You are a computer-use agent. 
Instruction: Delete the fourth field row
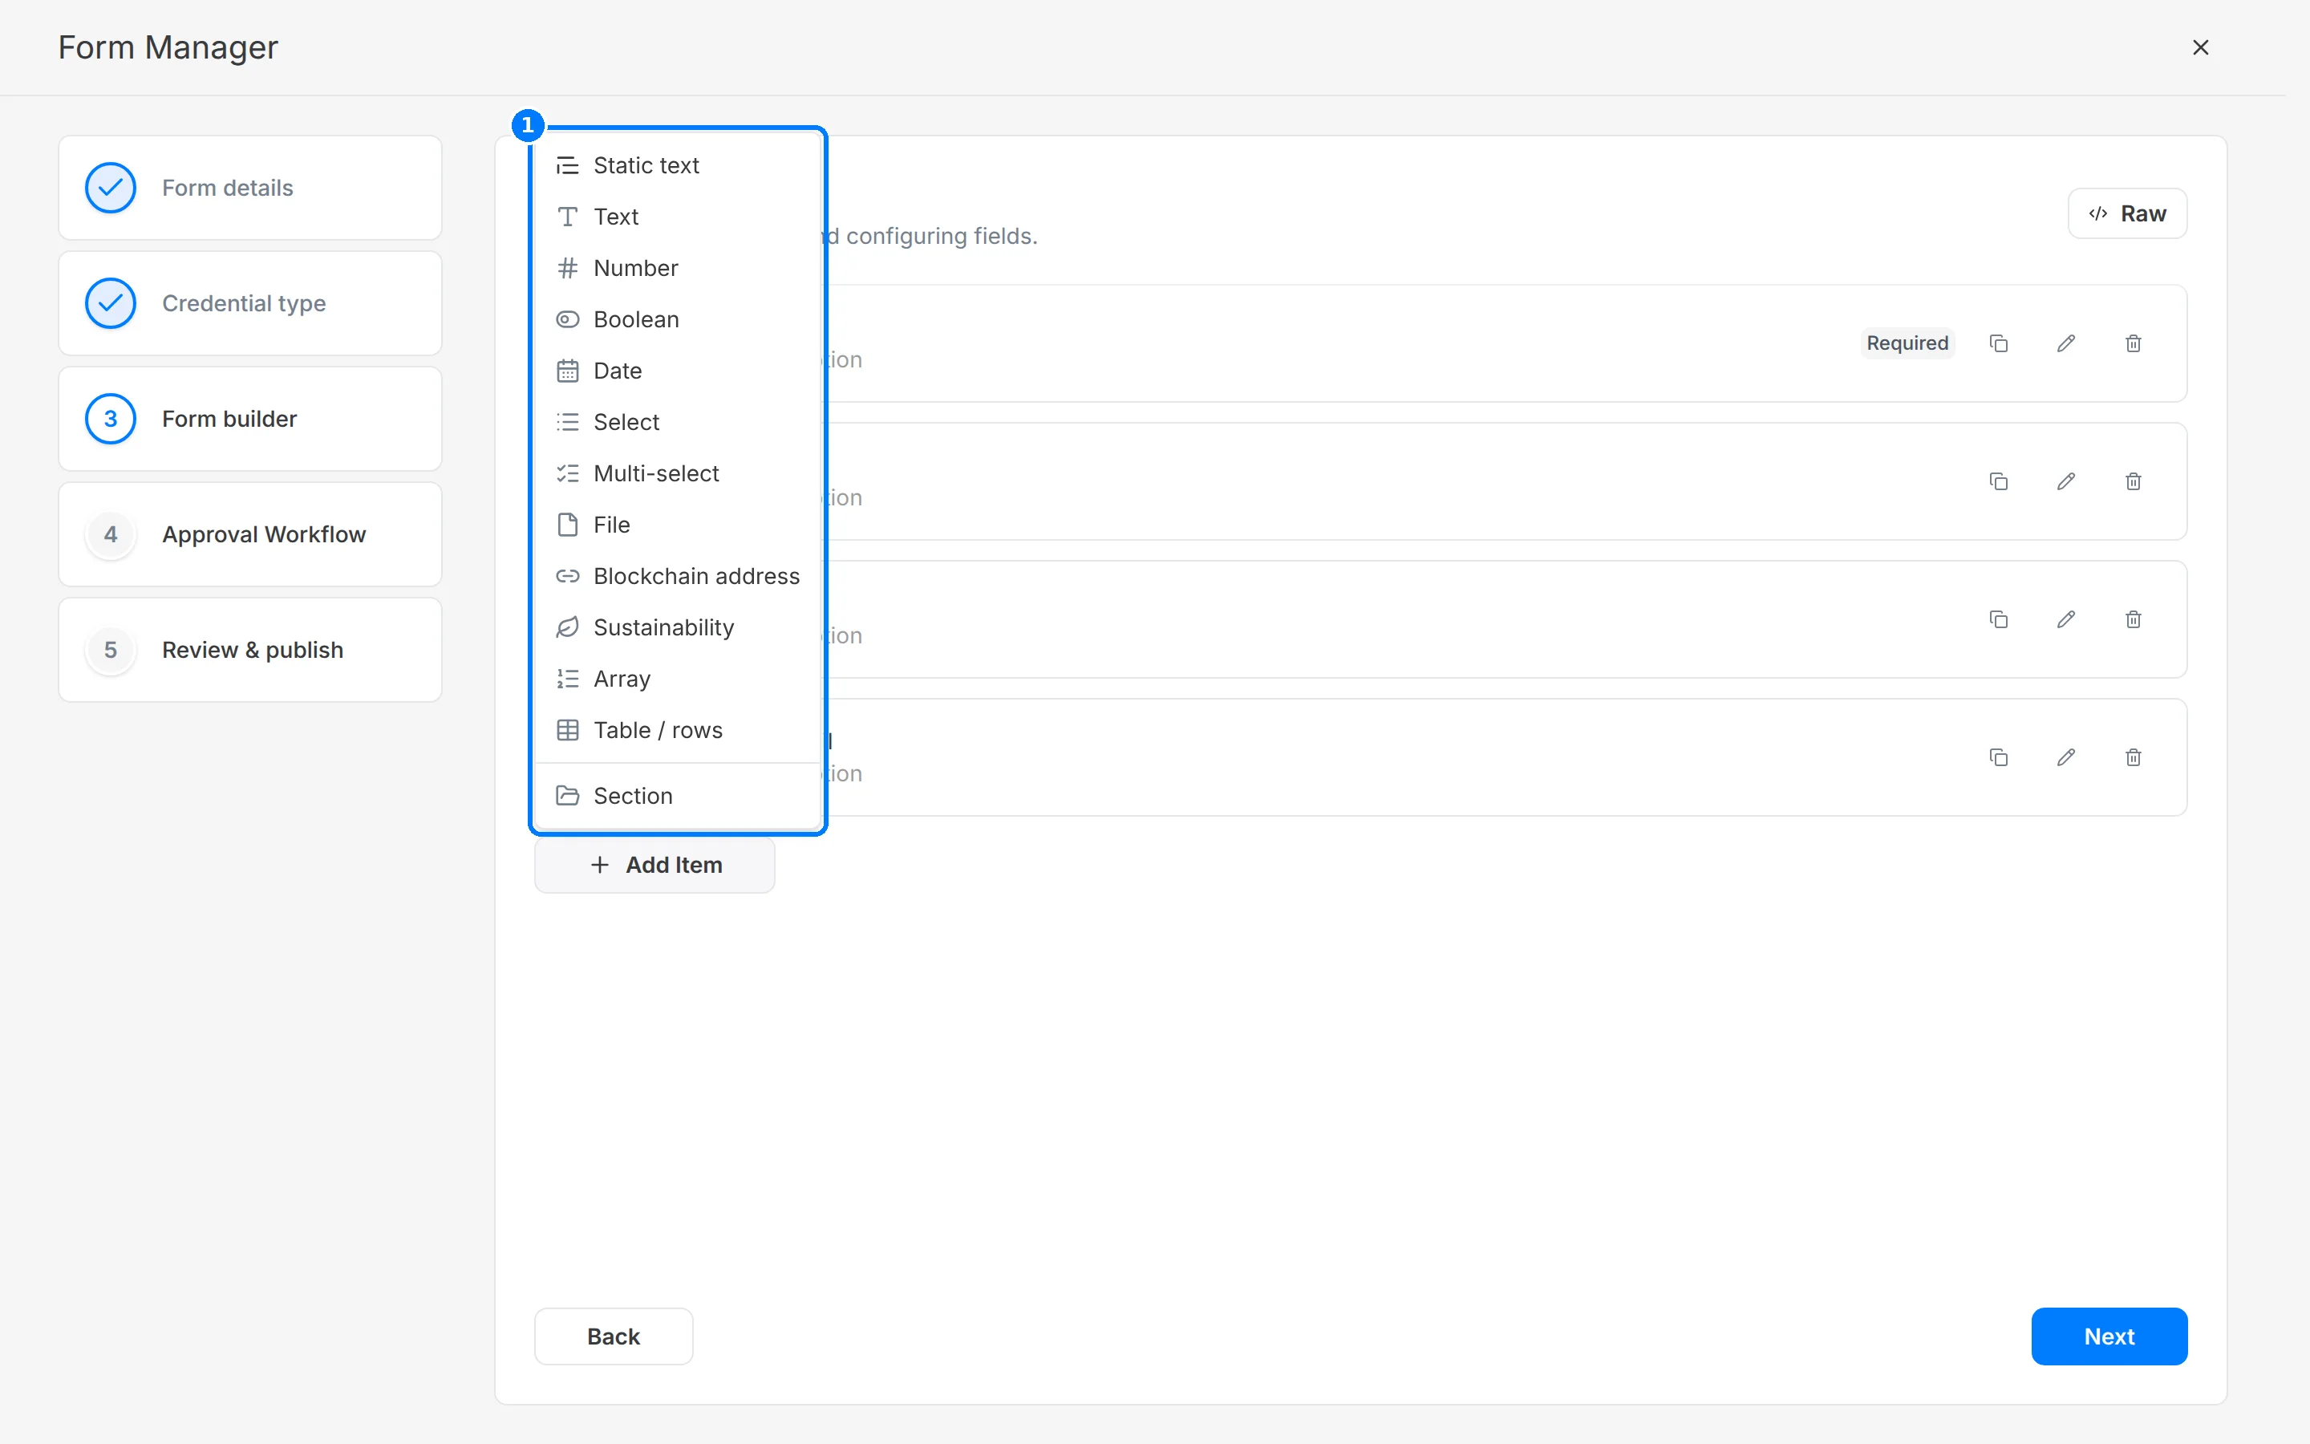(2134, 757)
